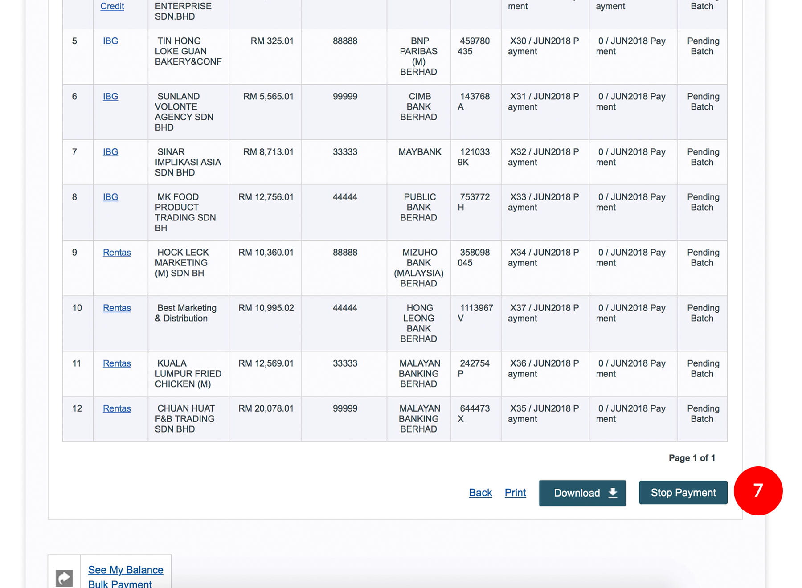Click the Page 1 of 1 indicator

pyautogui.click(x=692, y=458)
